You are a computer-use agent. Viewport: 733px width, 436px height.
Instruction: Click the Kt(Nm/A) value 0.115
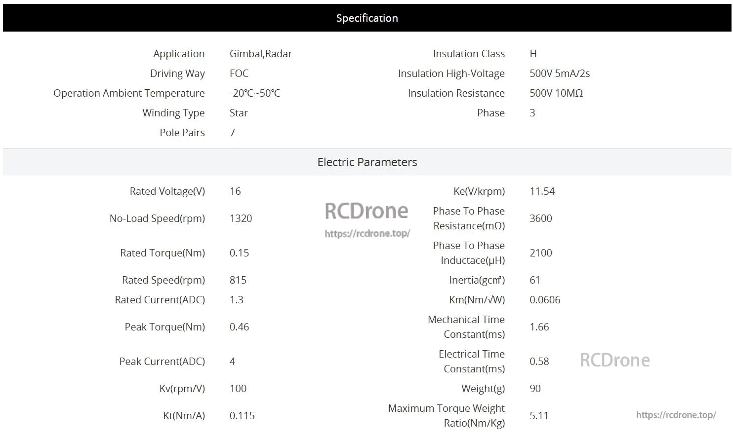pyautogui.click(x=242, y=416)
